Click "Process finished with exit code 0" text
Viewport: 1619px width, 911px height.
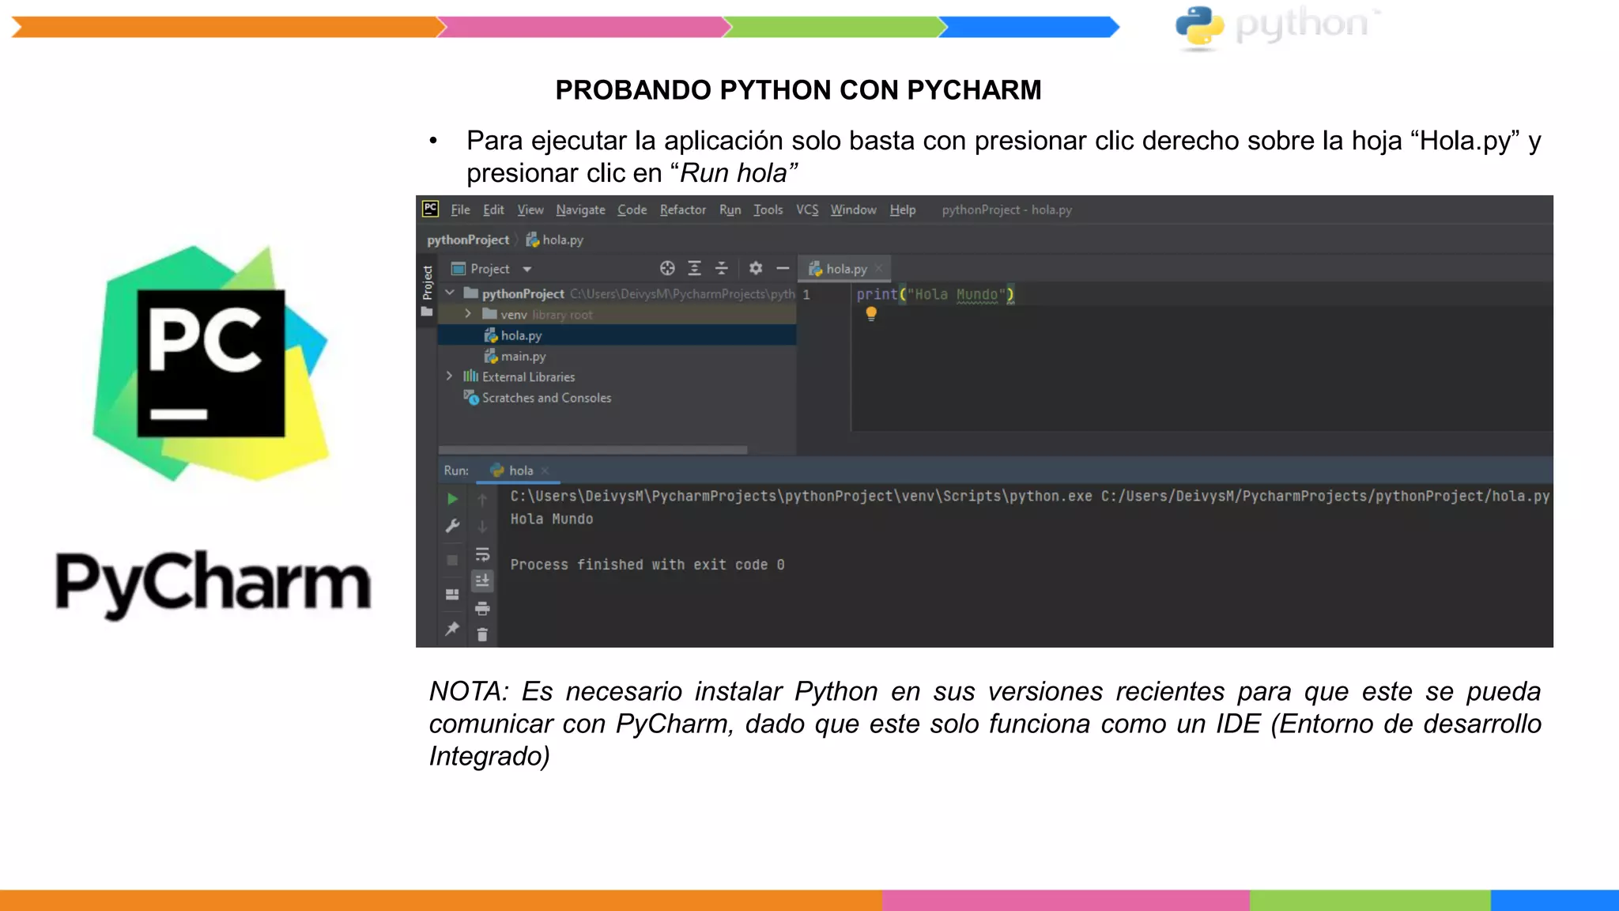pos(647,565)
